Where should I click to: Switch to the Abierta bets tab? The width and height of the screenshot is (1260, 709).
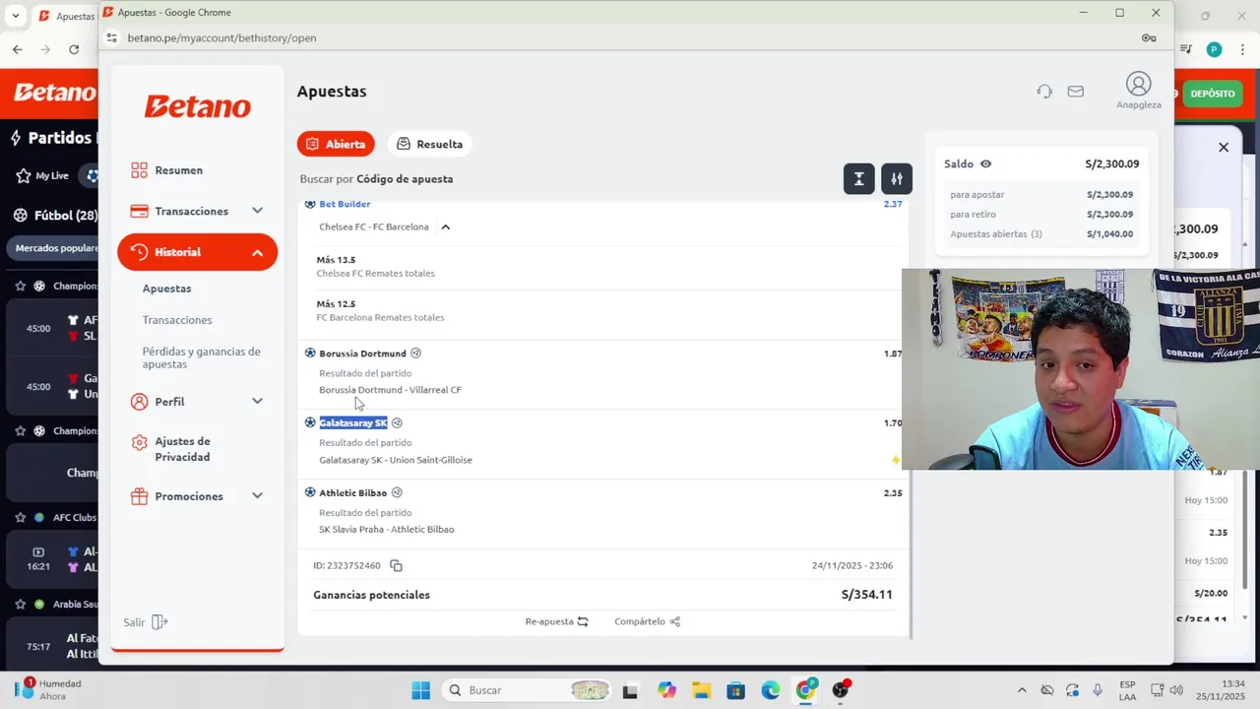tap(336, 144)
